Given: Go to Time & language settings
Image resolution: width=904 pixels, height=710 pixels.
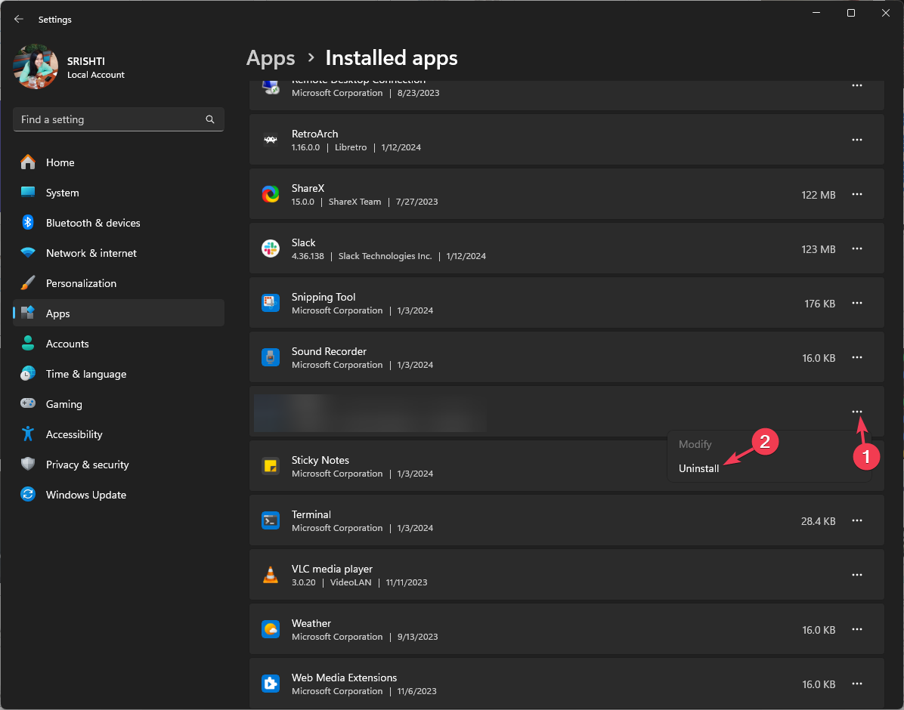Looking at the screenshot, I should tap(119, 374).
